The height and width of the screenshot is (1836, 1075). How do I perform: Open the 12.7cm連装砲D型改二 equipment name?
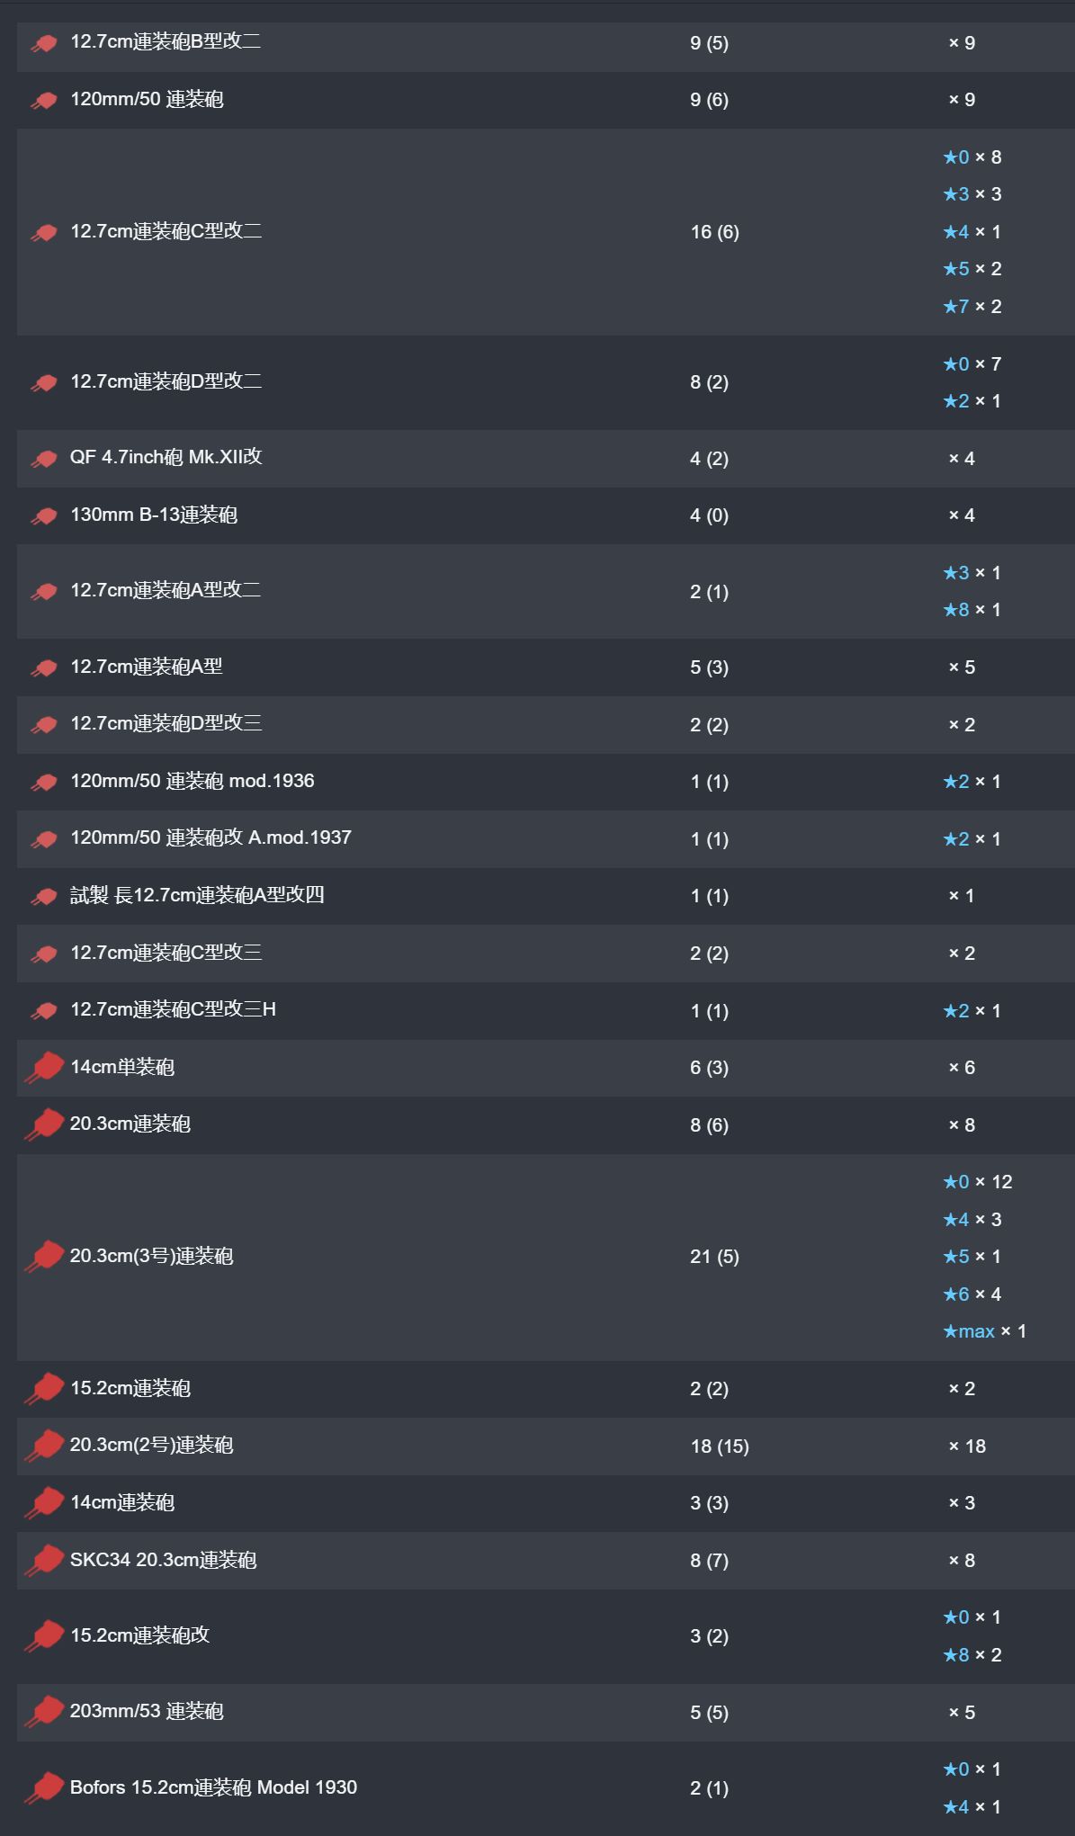[166, 381]
